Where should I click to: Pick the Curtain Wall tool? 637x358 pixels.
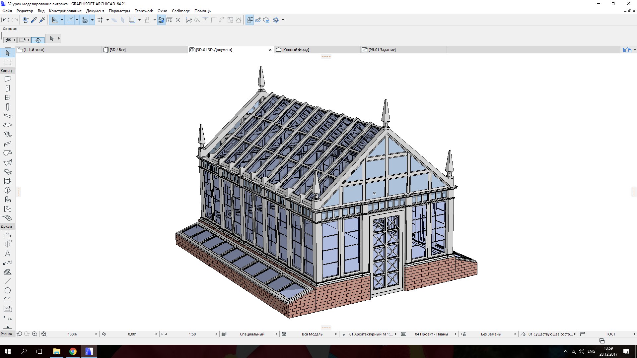[x=8, y=181]
